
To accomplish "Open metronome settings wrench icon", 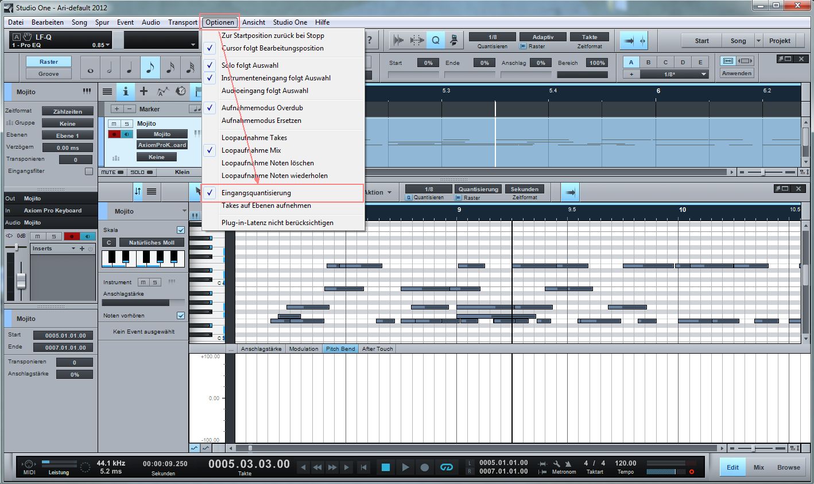I will pos(557,463).
